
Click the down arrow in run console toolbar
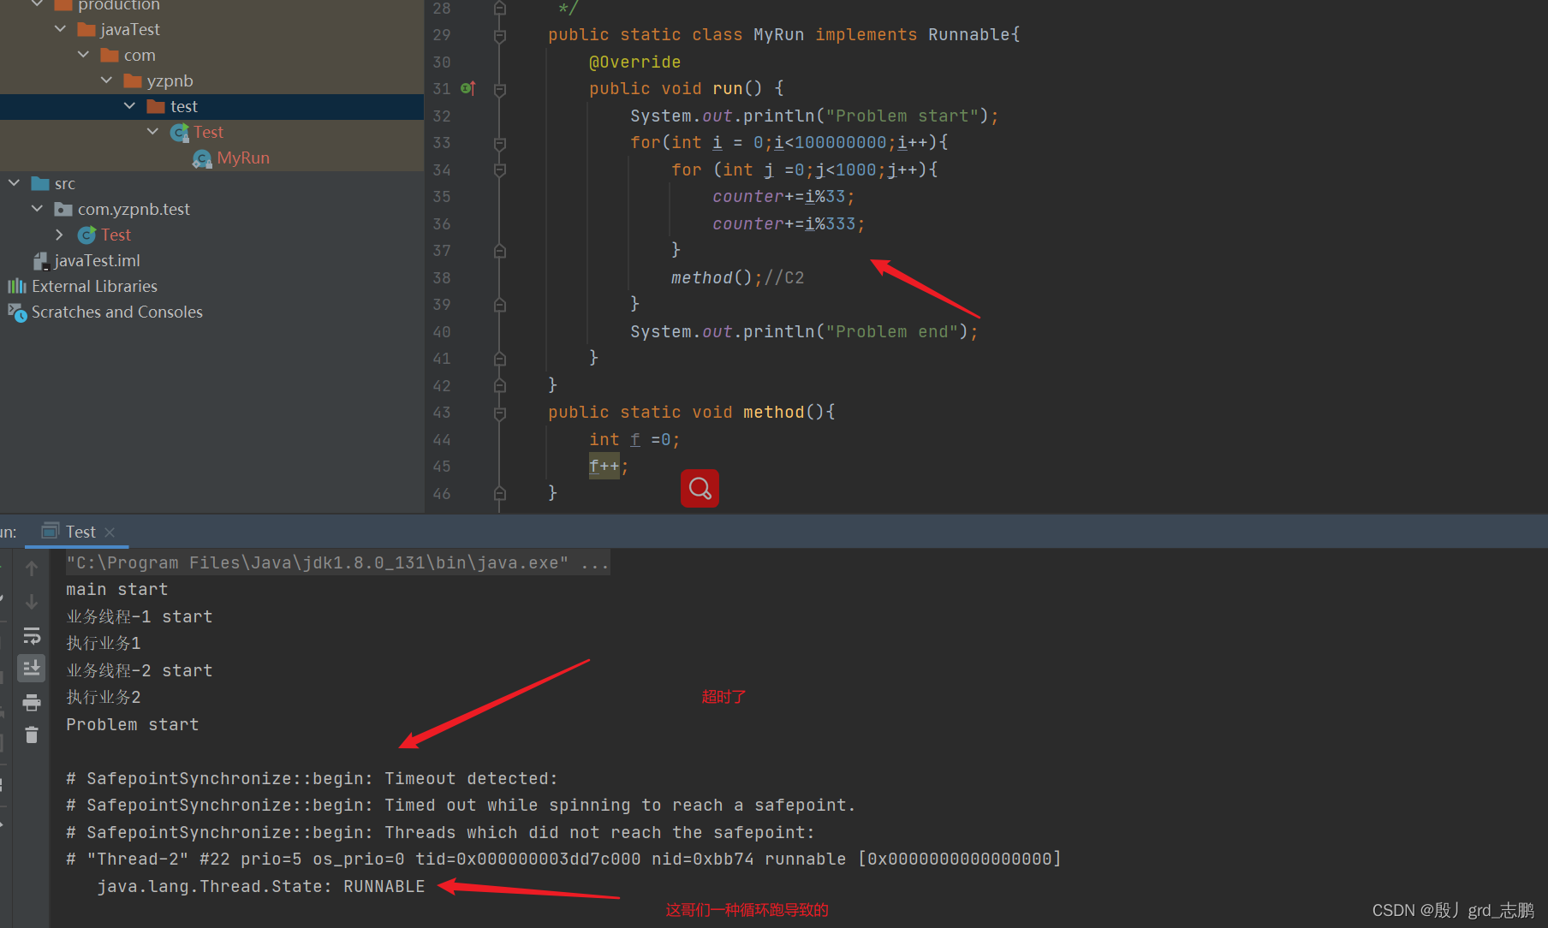click(x=32, y=602)
